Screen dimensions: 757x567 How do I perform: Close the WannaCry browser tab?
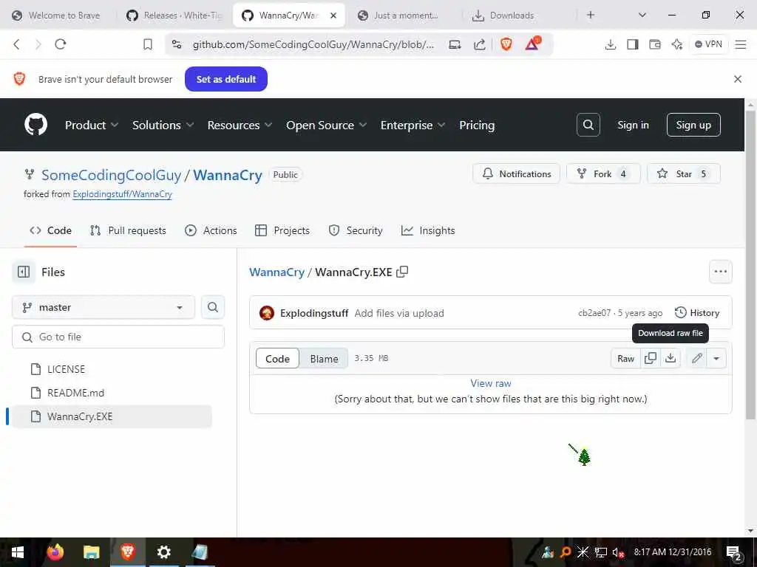333,16
